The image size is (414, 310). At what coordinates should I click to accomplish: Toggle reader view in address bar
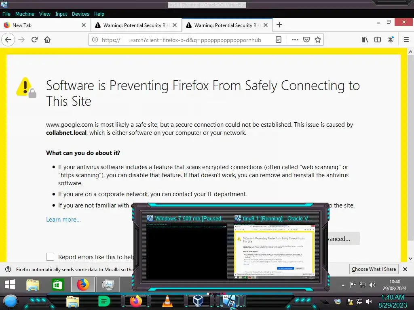click(x=279, y=40)
